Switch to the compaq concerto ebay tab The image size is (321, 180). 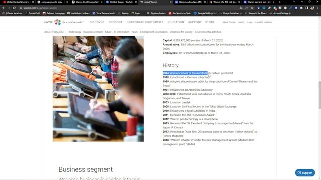tap(51, 2)
